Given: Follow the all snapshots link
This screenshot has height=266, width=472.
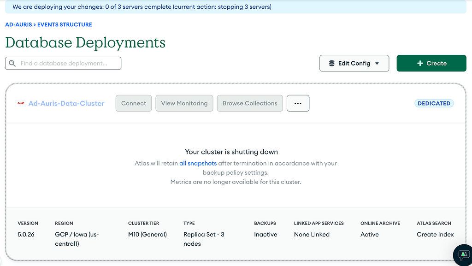Looking at the screenshot, I should [198, 163].
